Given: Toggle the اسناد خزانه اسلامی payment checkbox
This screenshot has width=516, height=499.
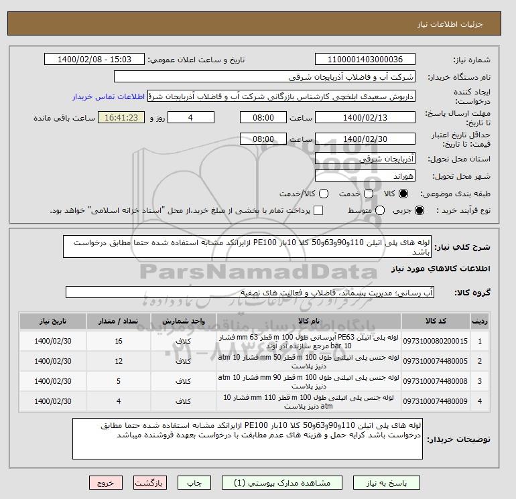Looking at the screenshot, I should [x=318, y=210].
